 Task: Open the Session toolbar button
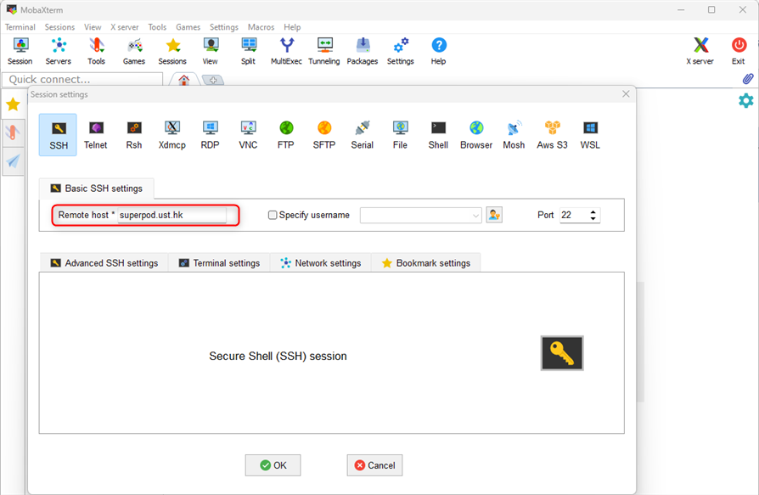20,51
